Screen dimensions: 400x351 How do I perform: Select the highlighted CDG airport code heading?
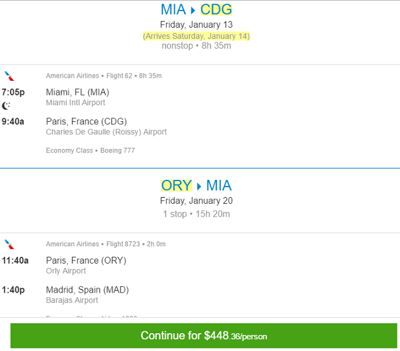(x=216, y=10)
